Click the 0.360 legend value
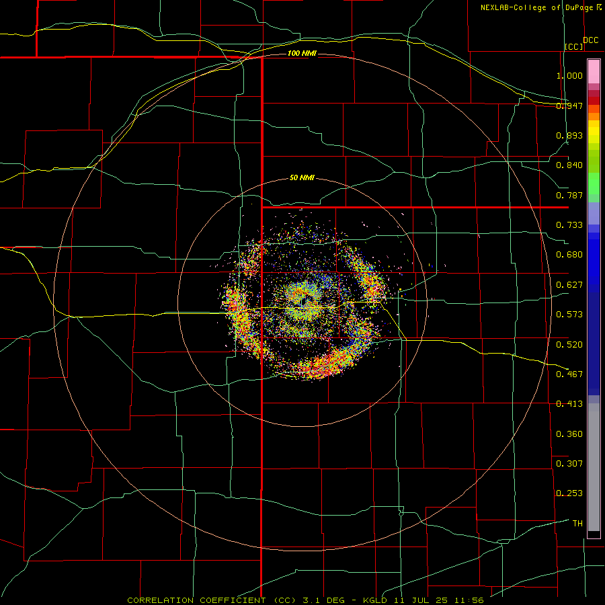605x605 pixels. coord(569,434)
